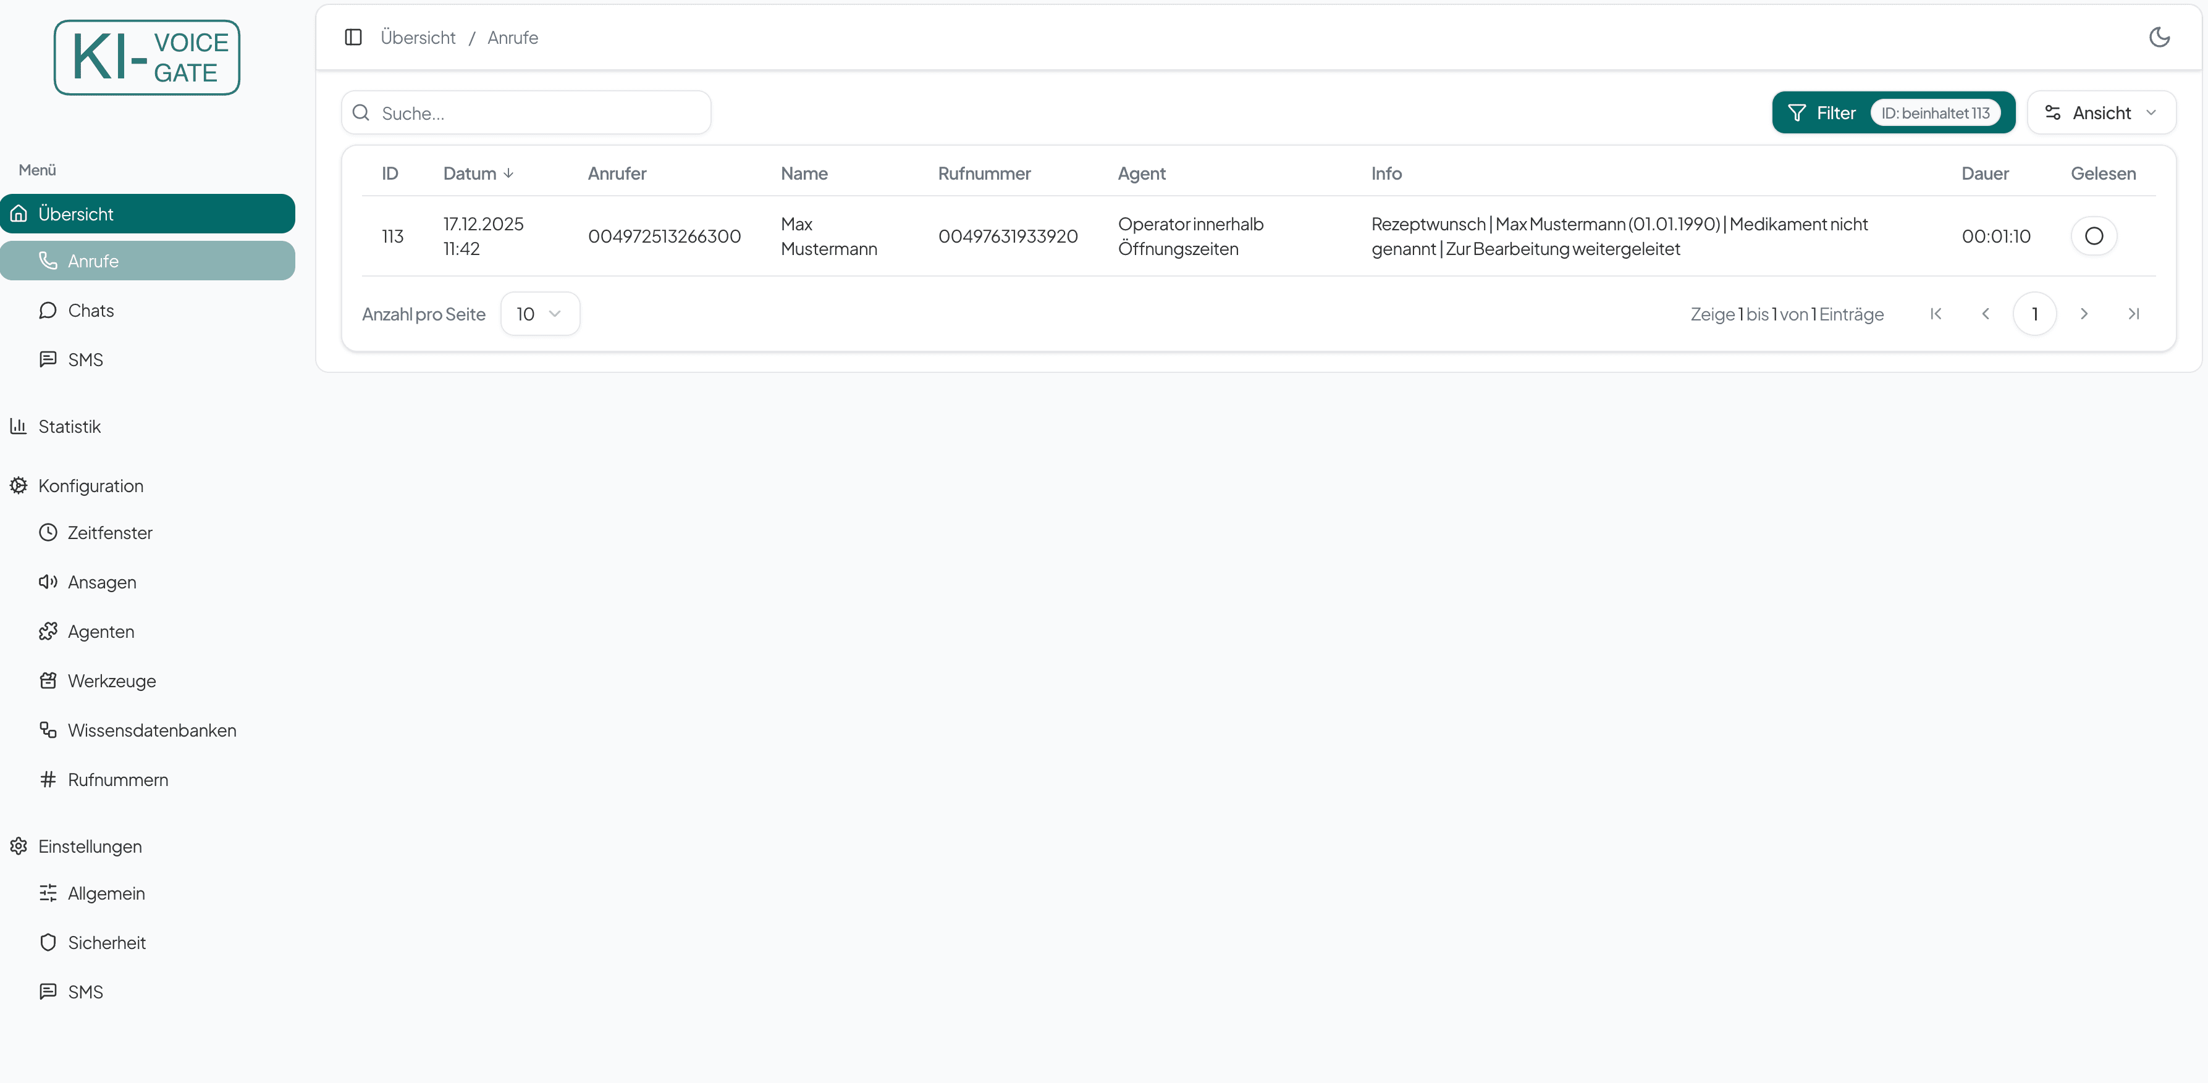Click the Übersicht breadcrumb link

point(418,38)
